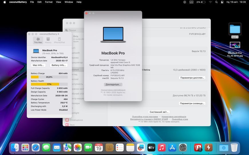Image resolution: width=249 pixels, height=155 pixels.
Task: Open Нормативна сертифікація link in Settings window
Action: 174,117
